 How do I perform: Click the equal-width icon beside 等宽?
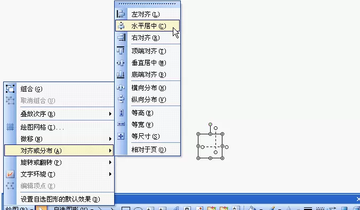coord(121,124)
